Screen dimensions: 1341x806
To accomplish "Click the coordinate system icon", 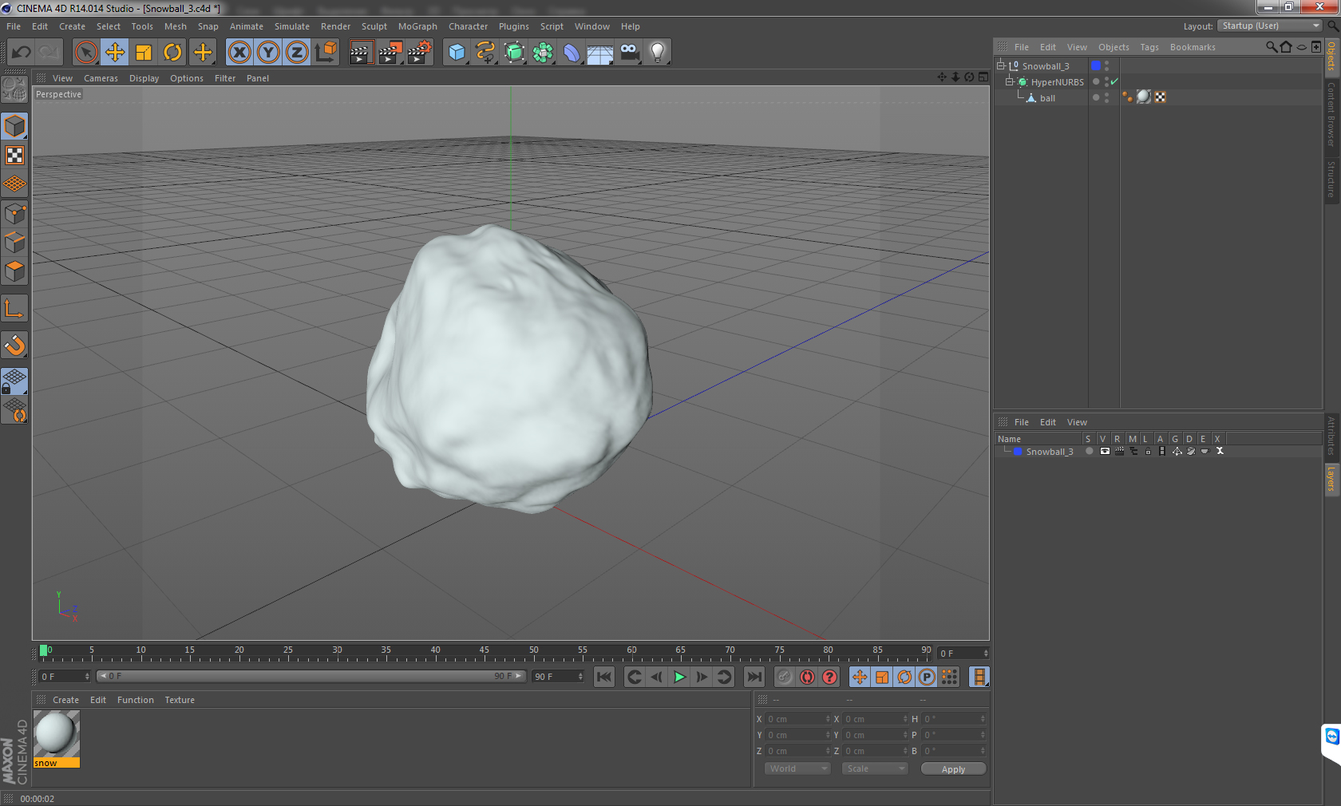I will tap(326, 53).
